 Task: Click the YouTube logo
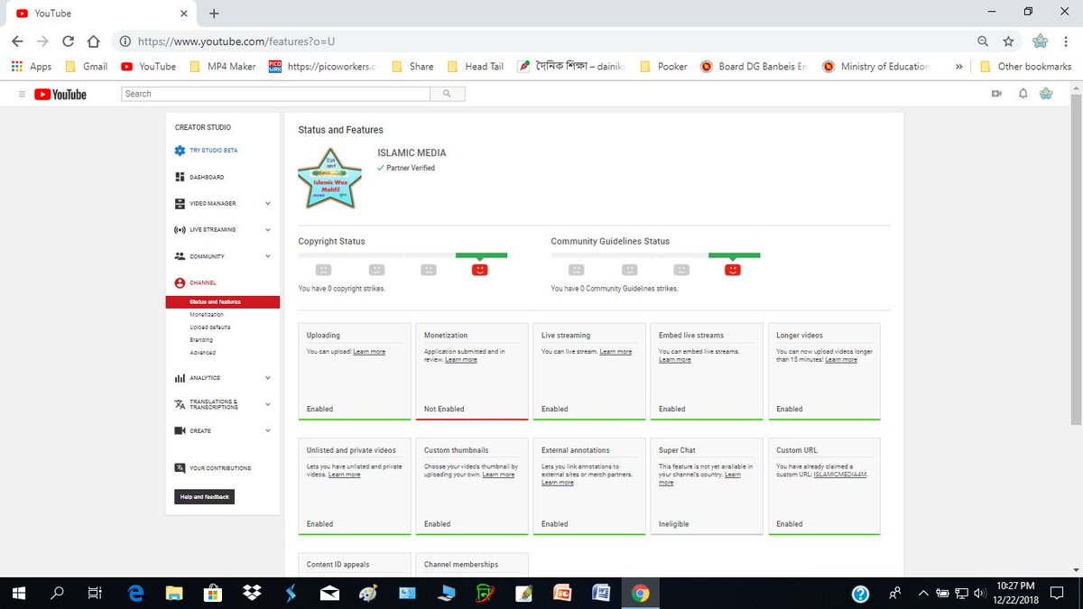click(60, 94)
